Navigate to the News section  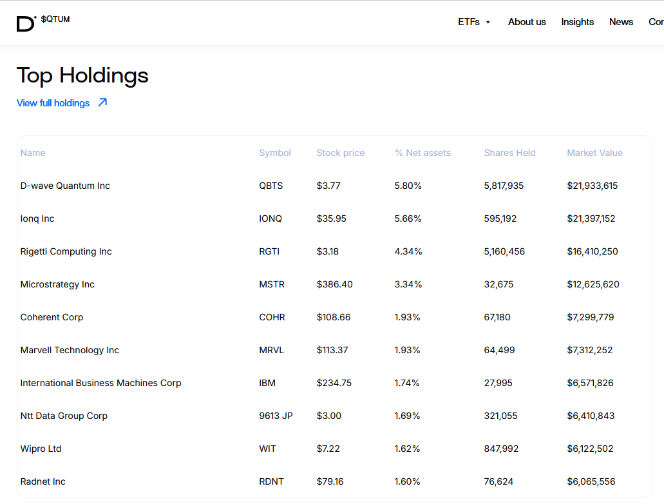click(621, 22)
